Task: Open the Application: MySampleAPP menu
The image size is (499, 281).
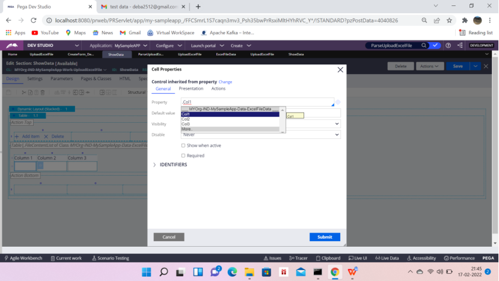Action: [118, 46]
